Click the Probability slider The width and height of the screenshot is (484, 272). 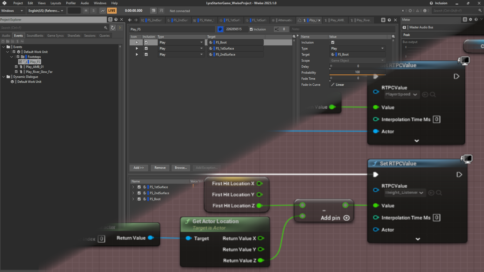pos(357,75)
